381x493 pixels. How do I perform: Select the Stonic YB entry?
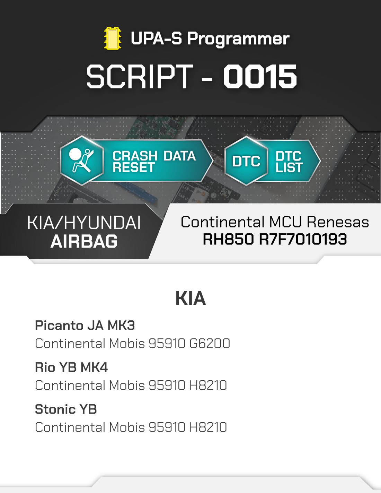66,409
